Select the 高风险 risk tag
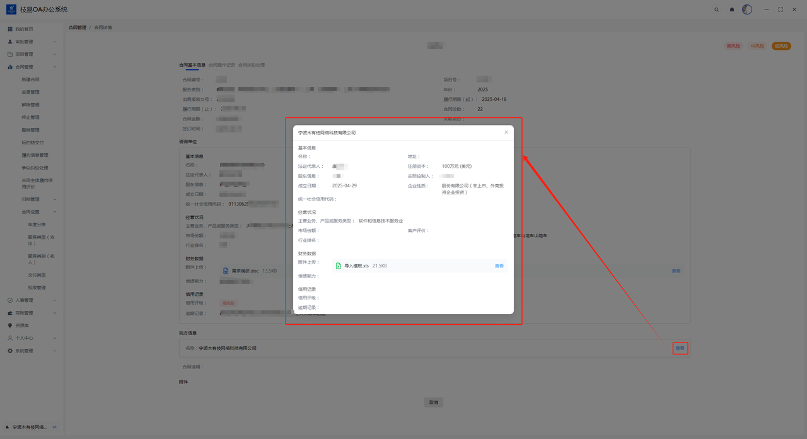 (x=733, y=46)
